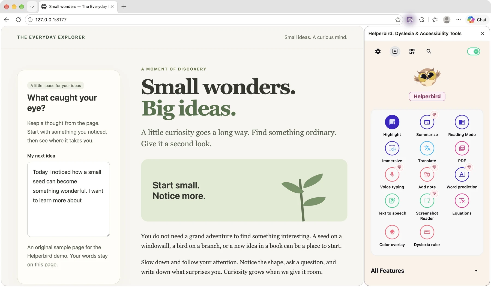
Task: Start Voice typing
Action: tap(392, 174)
